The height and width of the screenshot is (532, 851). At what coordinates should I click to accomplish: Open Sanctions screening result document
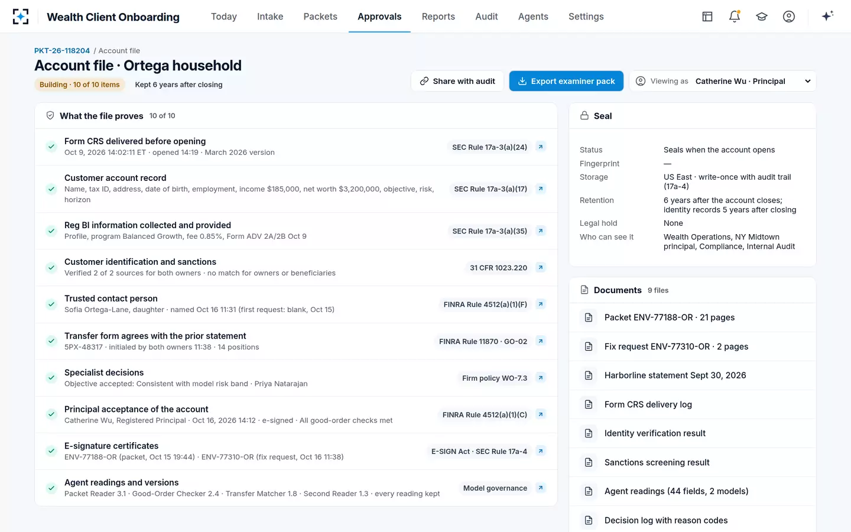click(x=692, y=462)
